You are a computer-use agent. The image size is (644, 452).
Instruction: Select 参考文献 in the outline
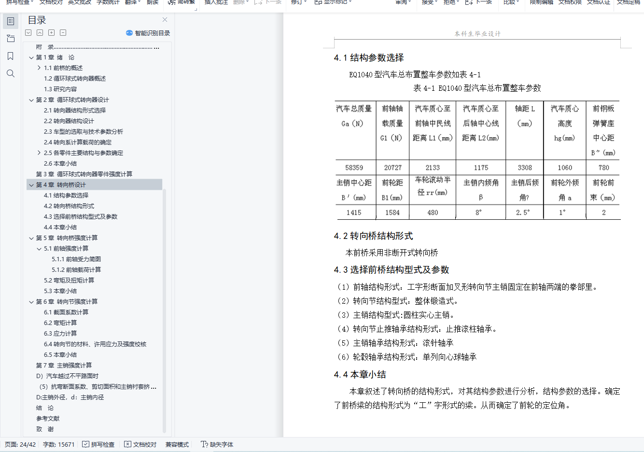click(48, 419)
